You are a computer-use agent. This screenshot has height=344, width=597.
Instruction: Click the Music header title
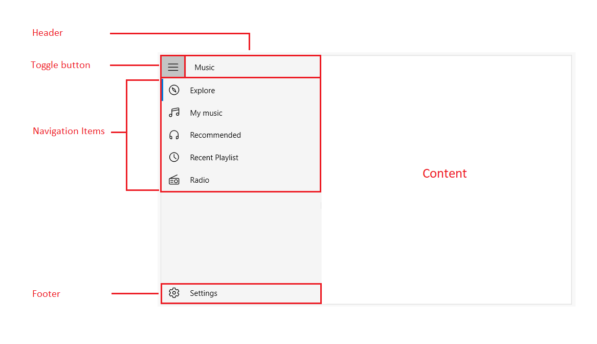tap(204, 67)
